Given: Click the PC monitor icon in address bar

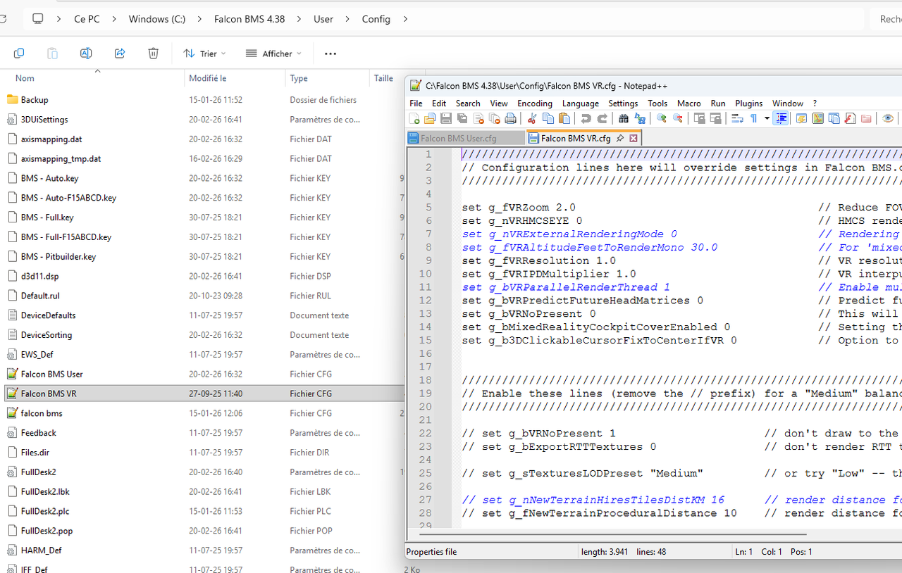Looking at the screenshot, I should point(38,19).
